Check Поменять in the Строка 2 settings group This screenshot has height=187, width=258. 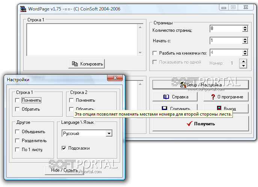(71, 100)
